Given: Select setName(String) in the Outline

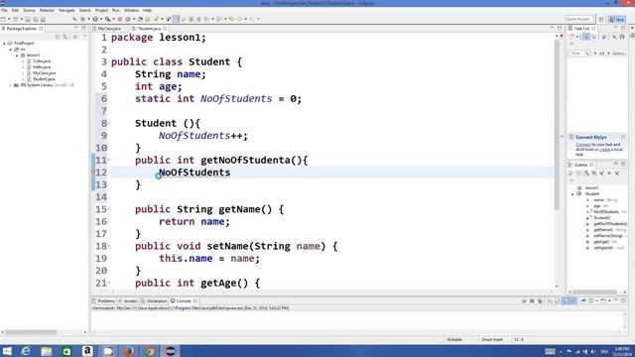Looking at the screenshot, I should (608, 236).
